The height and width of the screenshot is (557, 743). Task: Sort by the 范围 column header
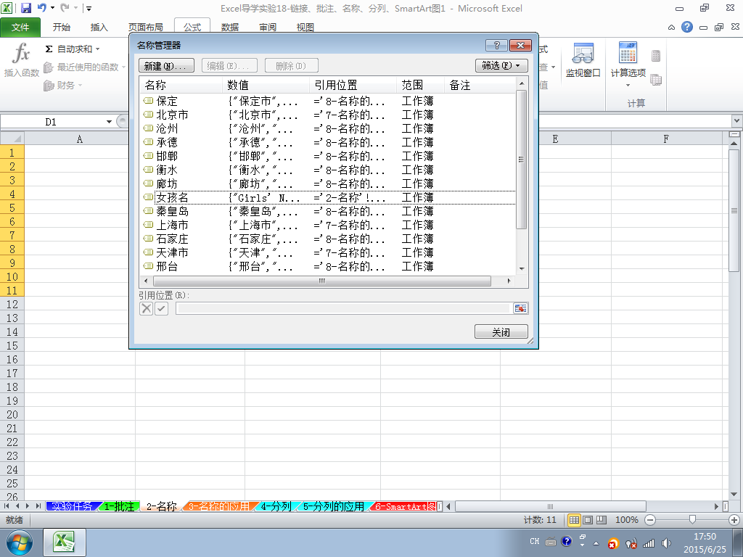pyautogui.click(x=420, y=85)
